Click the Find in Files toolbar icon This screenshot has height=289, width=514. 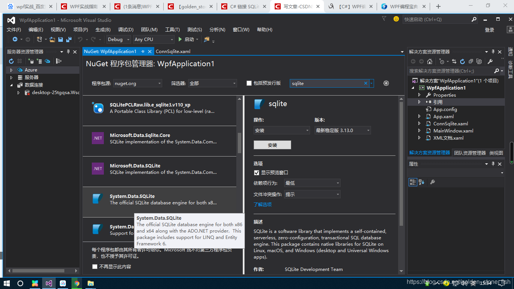click(x=207, y=39)
